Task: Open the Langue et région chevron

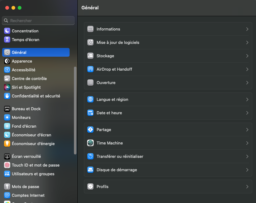Action: 247,99
